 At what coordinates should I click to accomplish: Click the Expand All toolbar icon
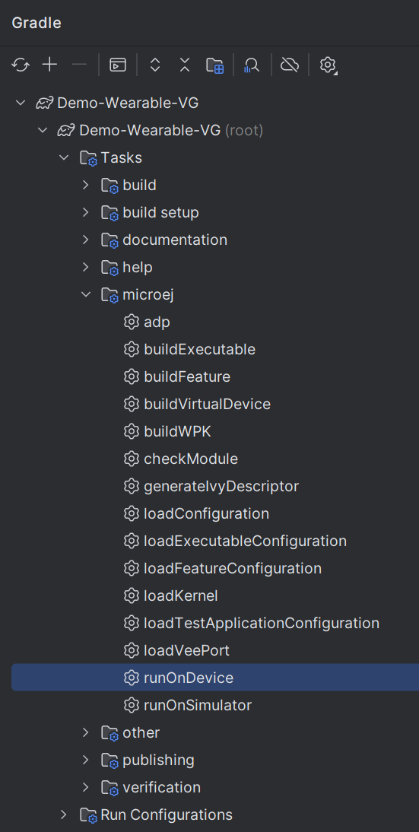(155, 65)
